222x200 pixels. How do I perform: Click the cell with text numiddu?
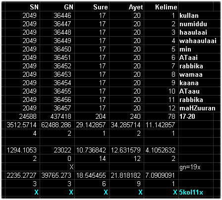coord(196,24)
